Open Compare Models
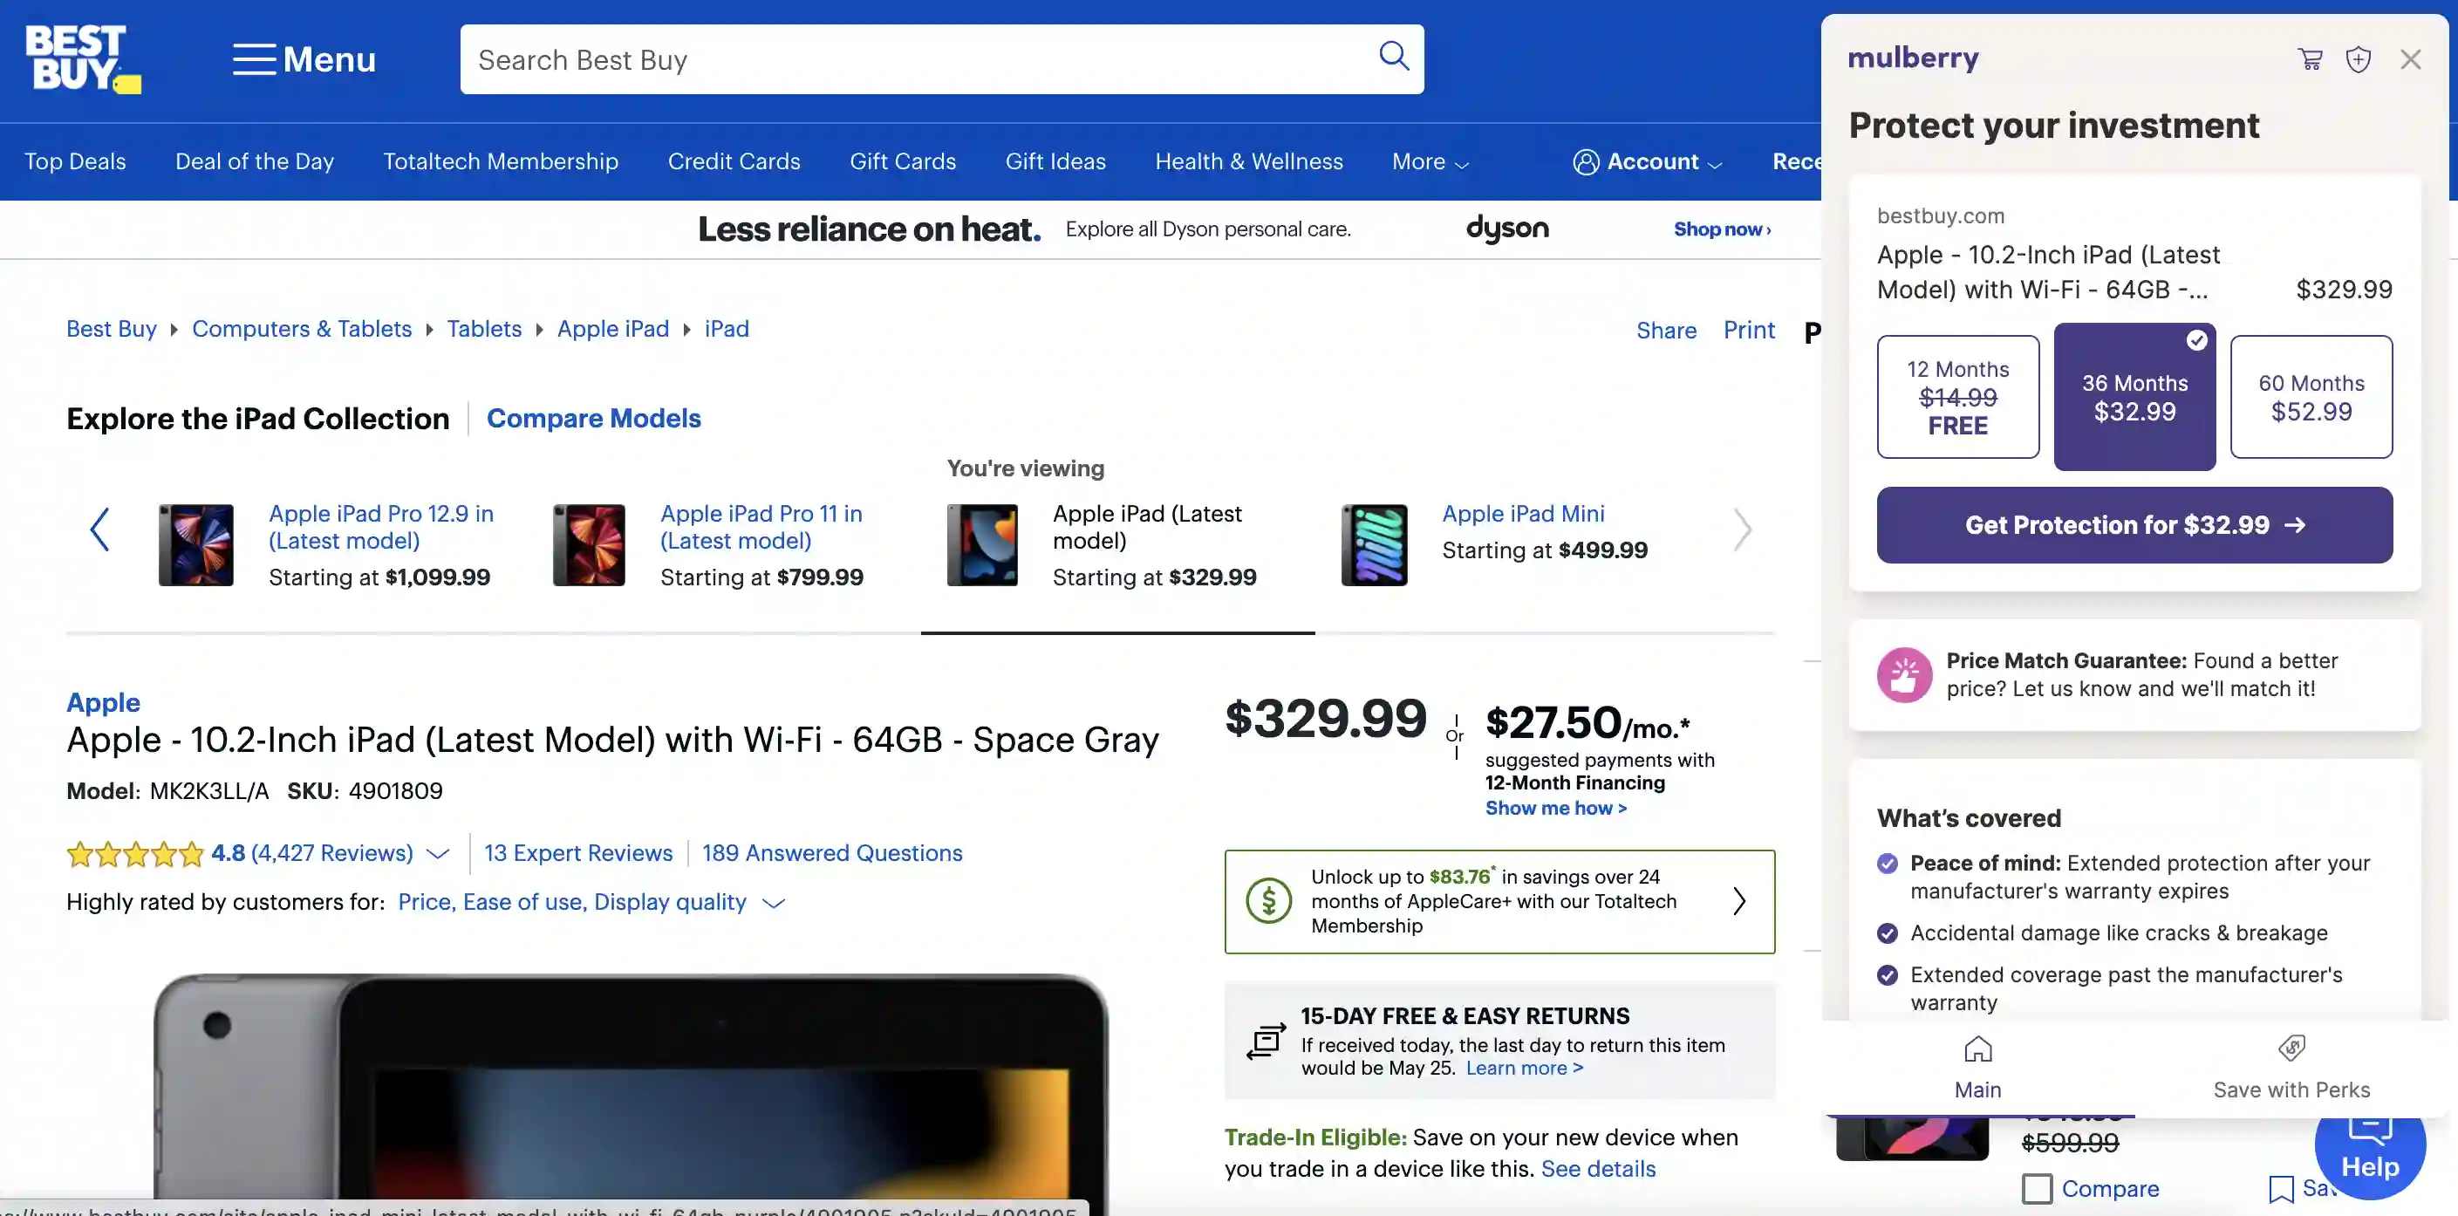This screenshot has width=2458, height=1216. pyautogui.click(x=593, y=418)
